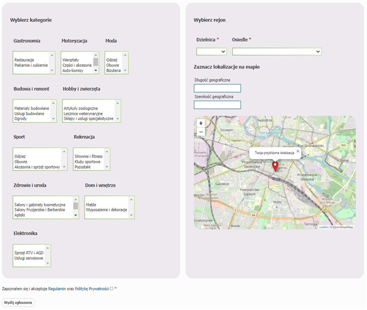The image size is (367, 310).
Task: Expand the Osiedle dropdown
Action: 276,51
